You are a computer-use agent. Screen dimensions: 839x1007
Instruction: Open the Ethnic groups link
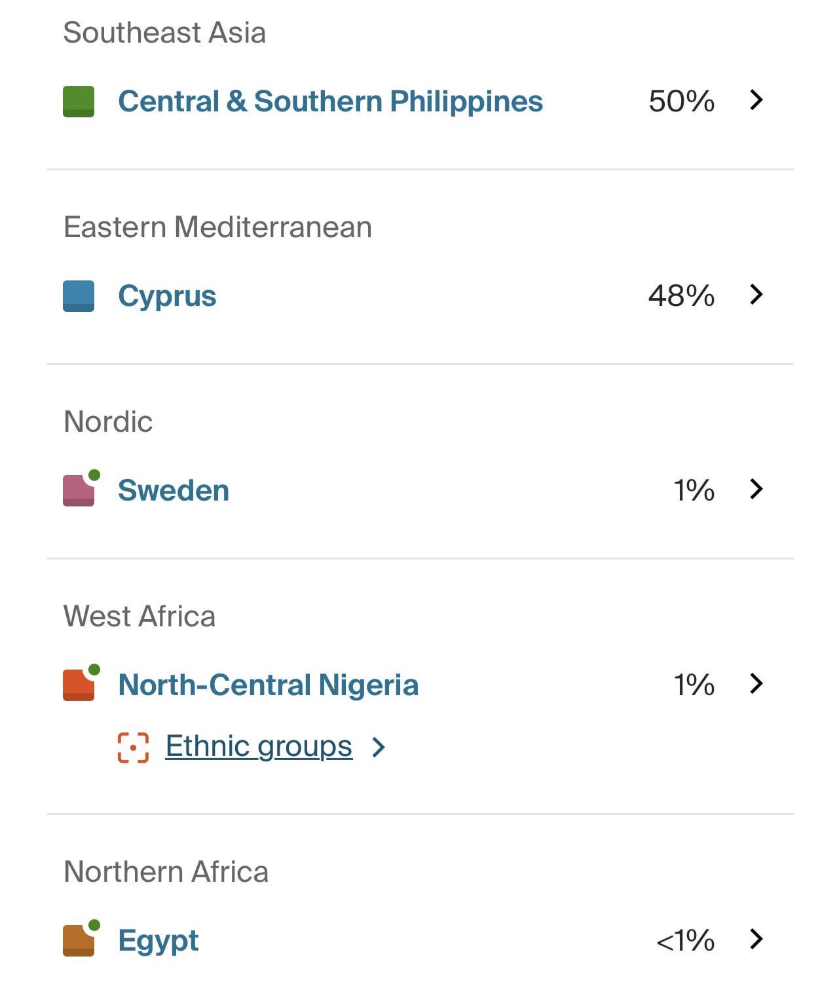259,746
